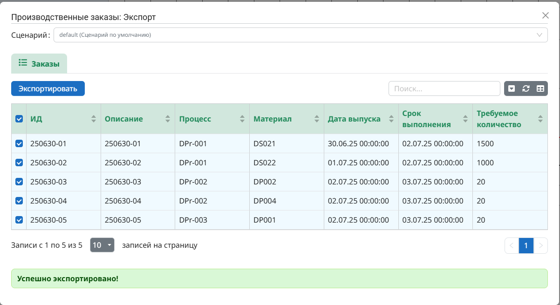The width and height of the screenshot is (560, 305).
Task: Click the Срок выполнения column header
Action: pyautogui.click(x=436, y=119)
